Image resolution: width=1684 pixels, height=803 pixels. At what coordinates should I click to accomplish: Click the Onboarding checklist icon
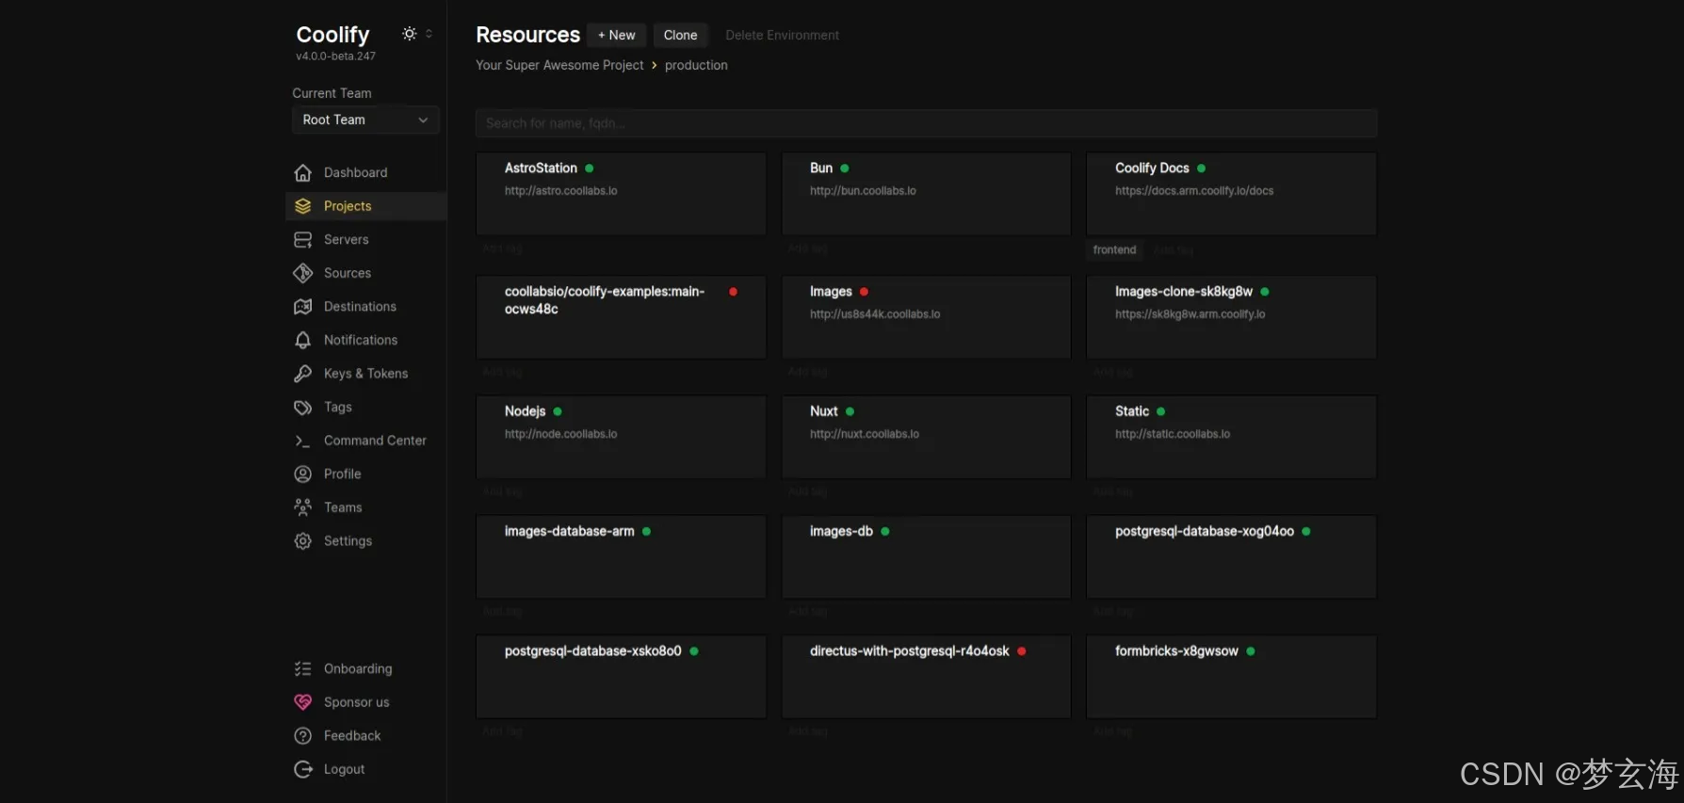tap(302, 668)
